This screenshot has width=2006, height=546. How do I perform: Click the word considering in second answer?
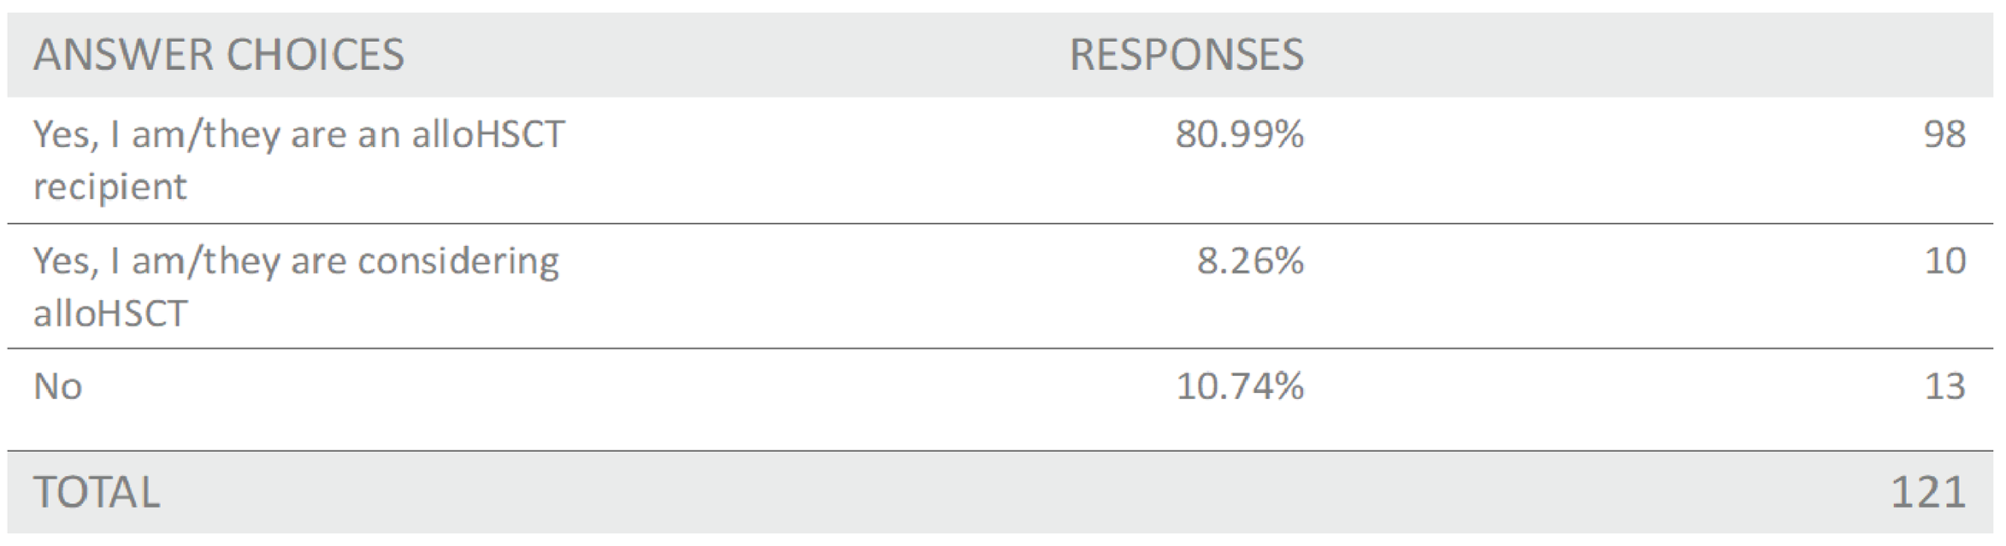[x=458, y=261]
